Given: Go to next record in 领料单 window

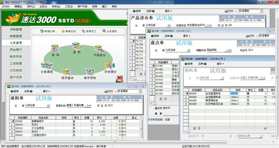Looking at the screenshot, I should tap(202, 64).
